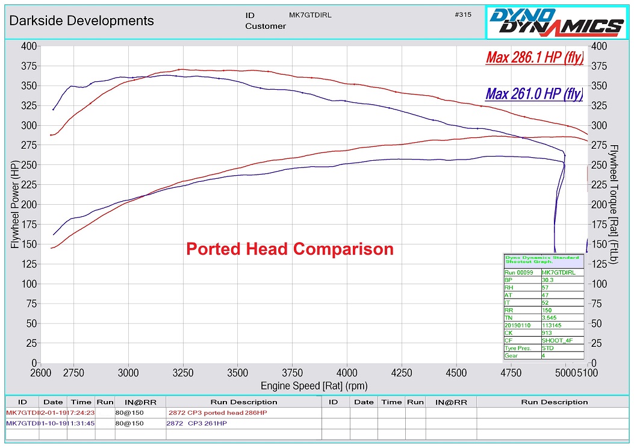Click the blue Max 261.0 HP (fly) label
The width and height of the screenshot is (634, 448).
[534, 94]
